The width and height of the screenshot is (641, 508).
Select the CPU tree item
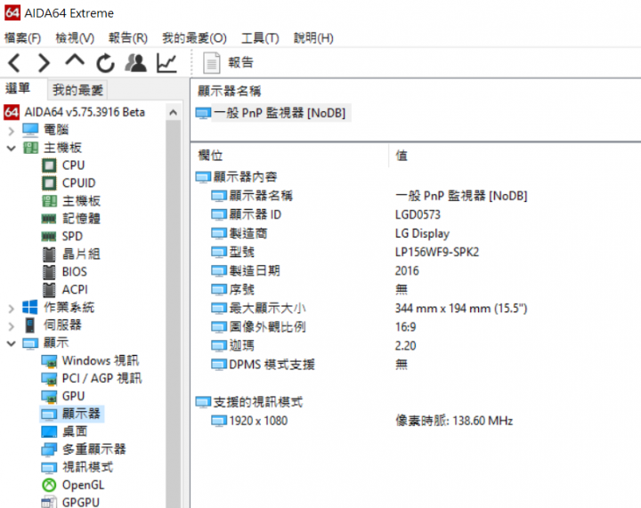click(x=63, y=165)
